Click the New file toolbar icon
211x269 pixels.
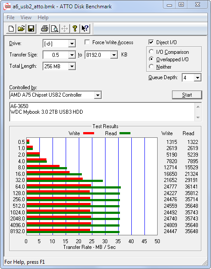[x=11, y=28]
